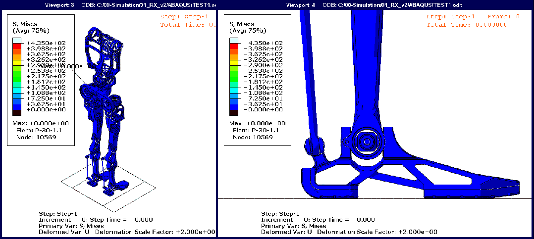Click bottom Step: Step-1 line in Viewport 3

58,213
